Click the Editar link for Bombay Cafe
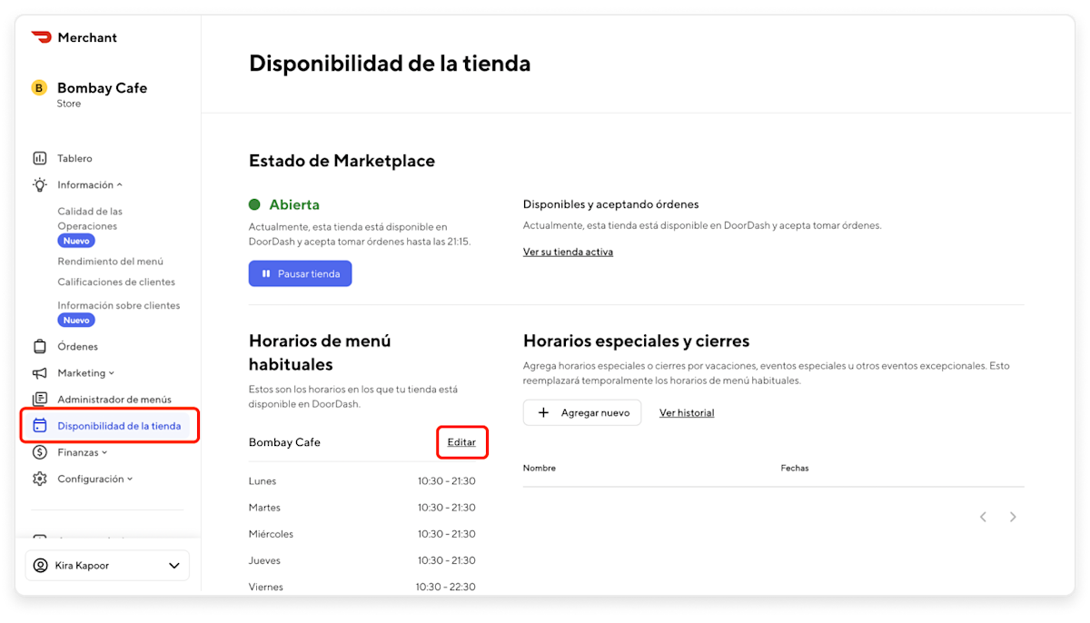The height and width of the screenshot is (623, 1090). point(461,442)
